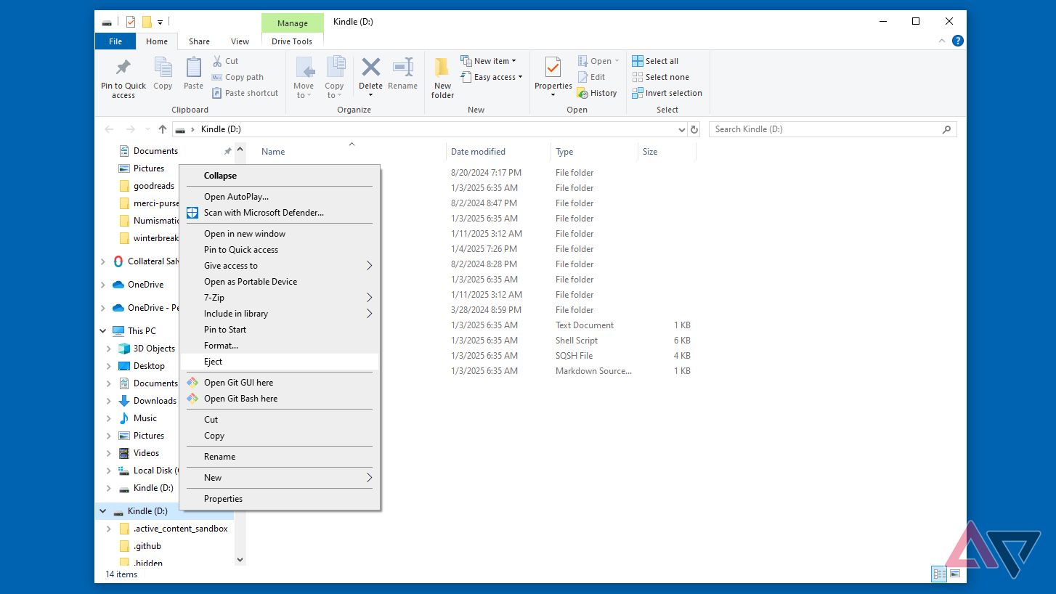Expand the .active_content_sandbox folder node
1056x594 pixels.
109,529
